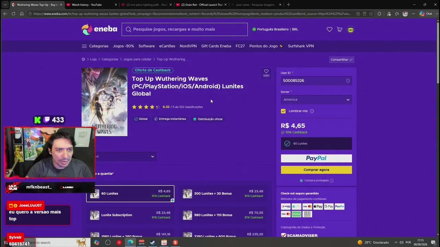
Task: Open the shopping cart icon
Action: (x=340, y=30)
